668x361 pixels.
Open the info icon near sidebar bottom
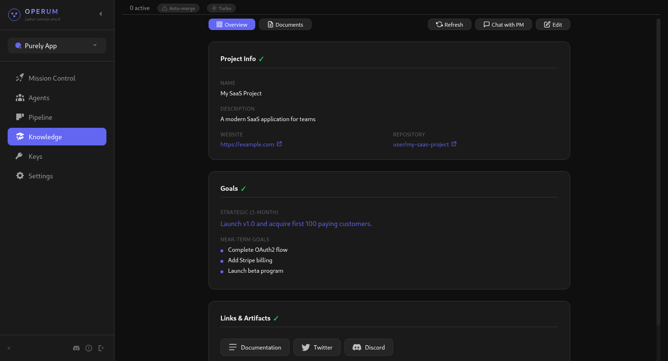[89, 348]
